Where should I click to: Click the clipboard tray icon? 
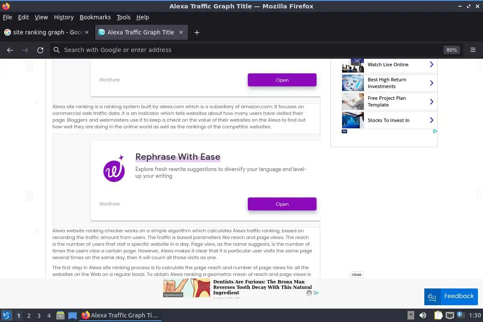pyautogui.click(x=438, y=315)
